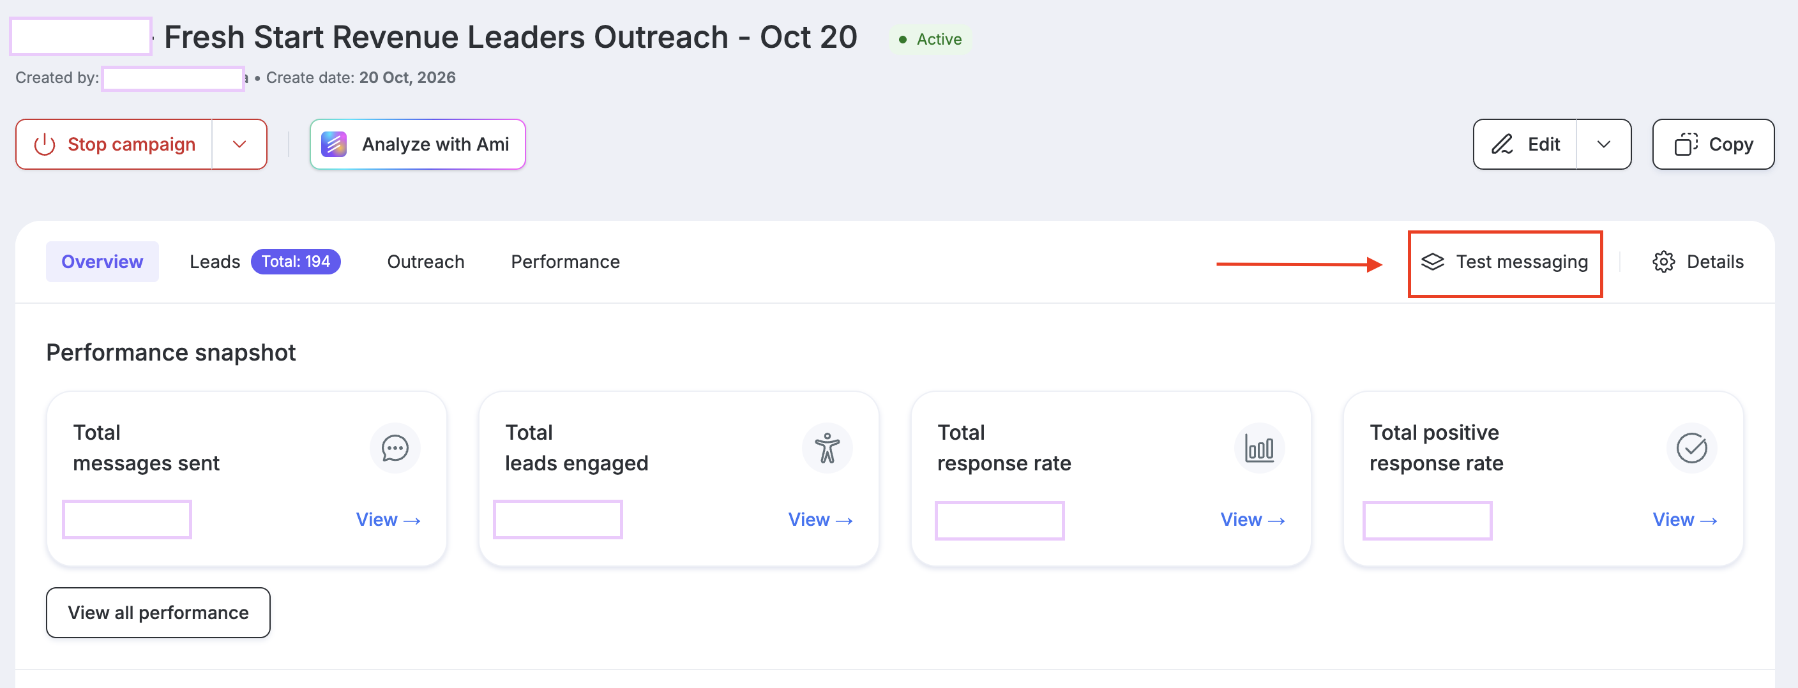
Task: Click the Active status badge
Action: point(930,39)
